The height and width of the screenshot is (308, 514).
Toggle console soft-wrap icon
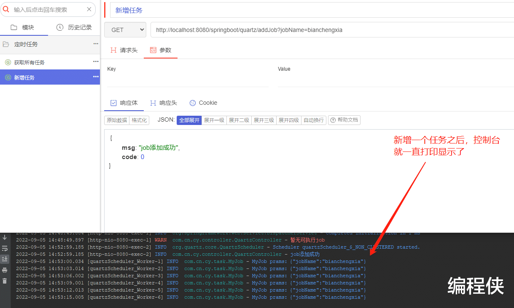click(5, 248)
